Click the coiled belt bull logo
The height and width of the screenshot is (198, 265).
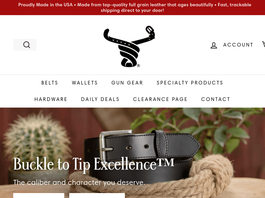coord(129,46)
